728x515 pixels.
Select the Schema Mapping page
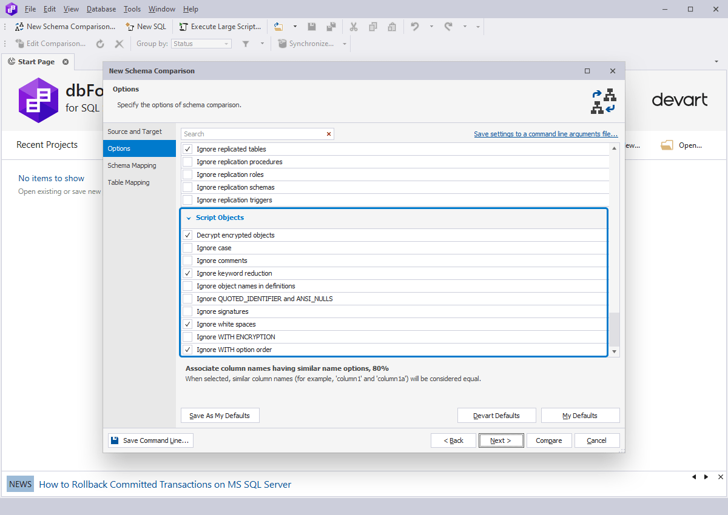coord(132,165)
